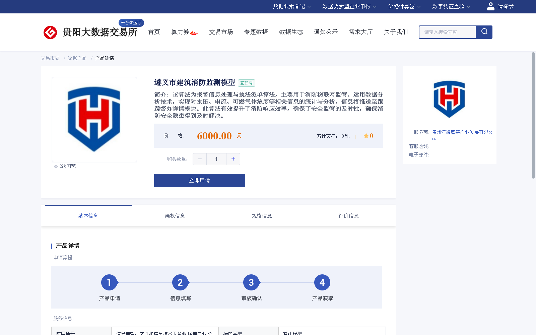Click the page vertical scrollbar
The width and height of the screenshot is (536, 335).
click(533, 115)
